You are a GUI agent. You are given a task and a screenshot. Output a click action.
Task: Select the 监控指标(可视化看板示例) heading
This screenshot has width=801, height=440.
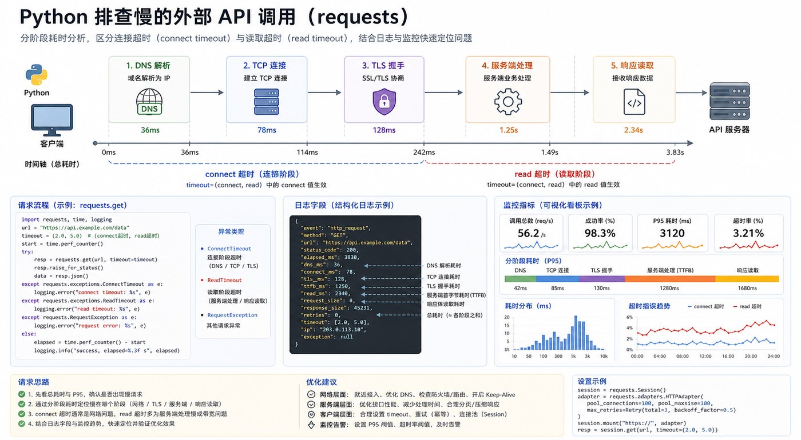[553, 205]
